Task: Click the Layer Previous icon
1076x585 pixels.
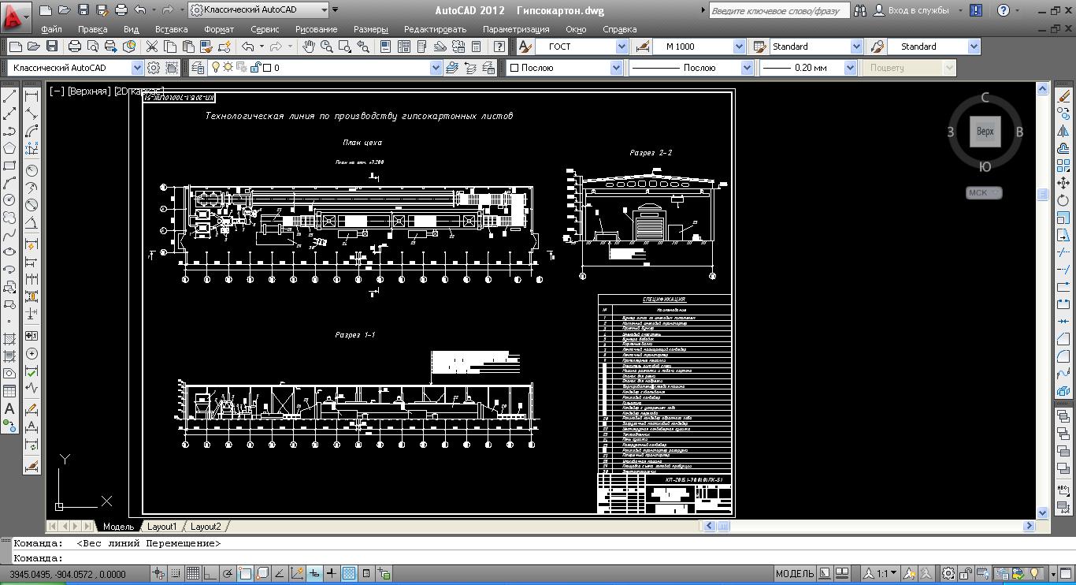Action: 469,68
